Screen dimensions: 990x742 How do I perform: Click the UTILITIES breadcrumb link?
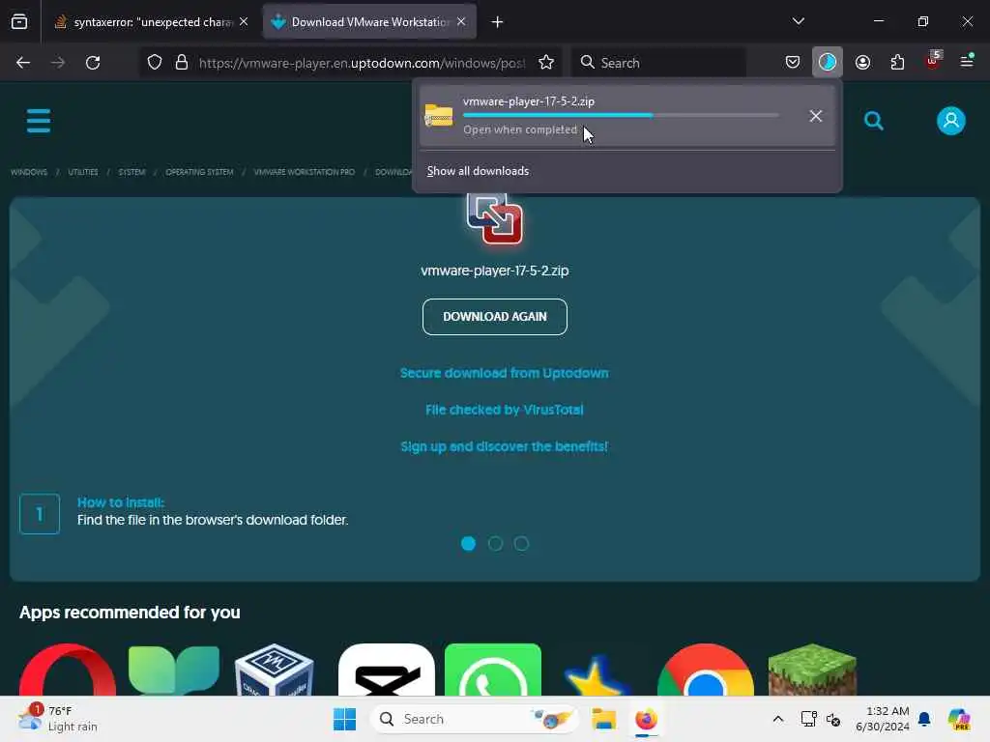click(x=83, y=172)
